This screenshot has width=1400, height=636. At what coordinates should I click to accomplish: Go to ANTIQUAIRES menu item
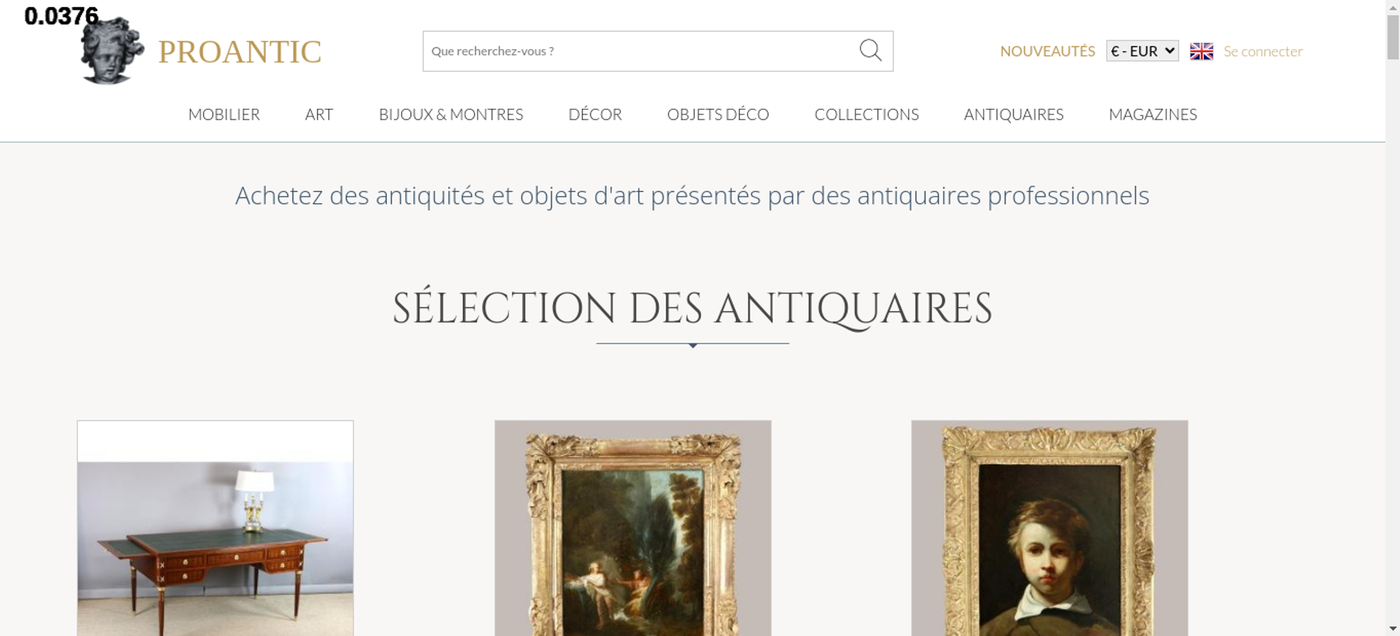pos(1014,114)
